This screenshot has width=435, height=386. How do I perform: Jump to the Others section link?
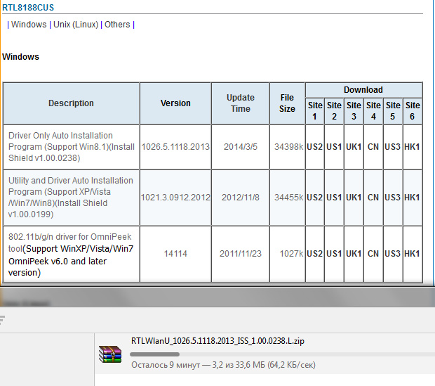tap(117, 25)
